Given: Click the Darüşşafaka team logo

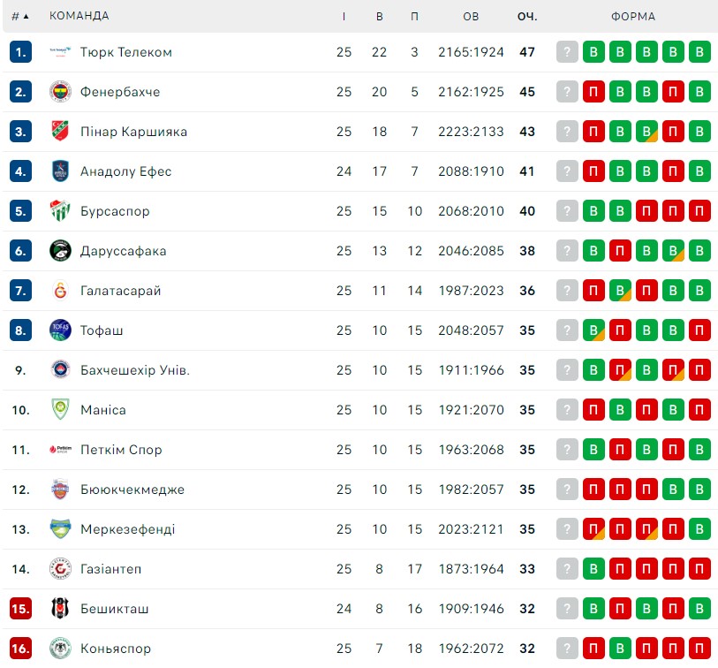Looking at the screenshot, I should tap(60, 251).
